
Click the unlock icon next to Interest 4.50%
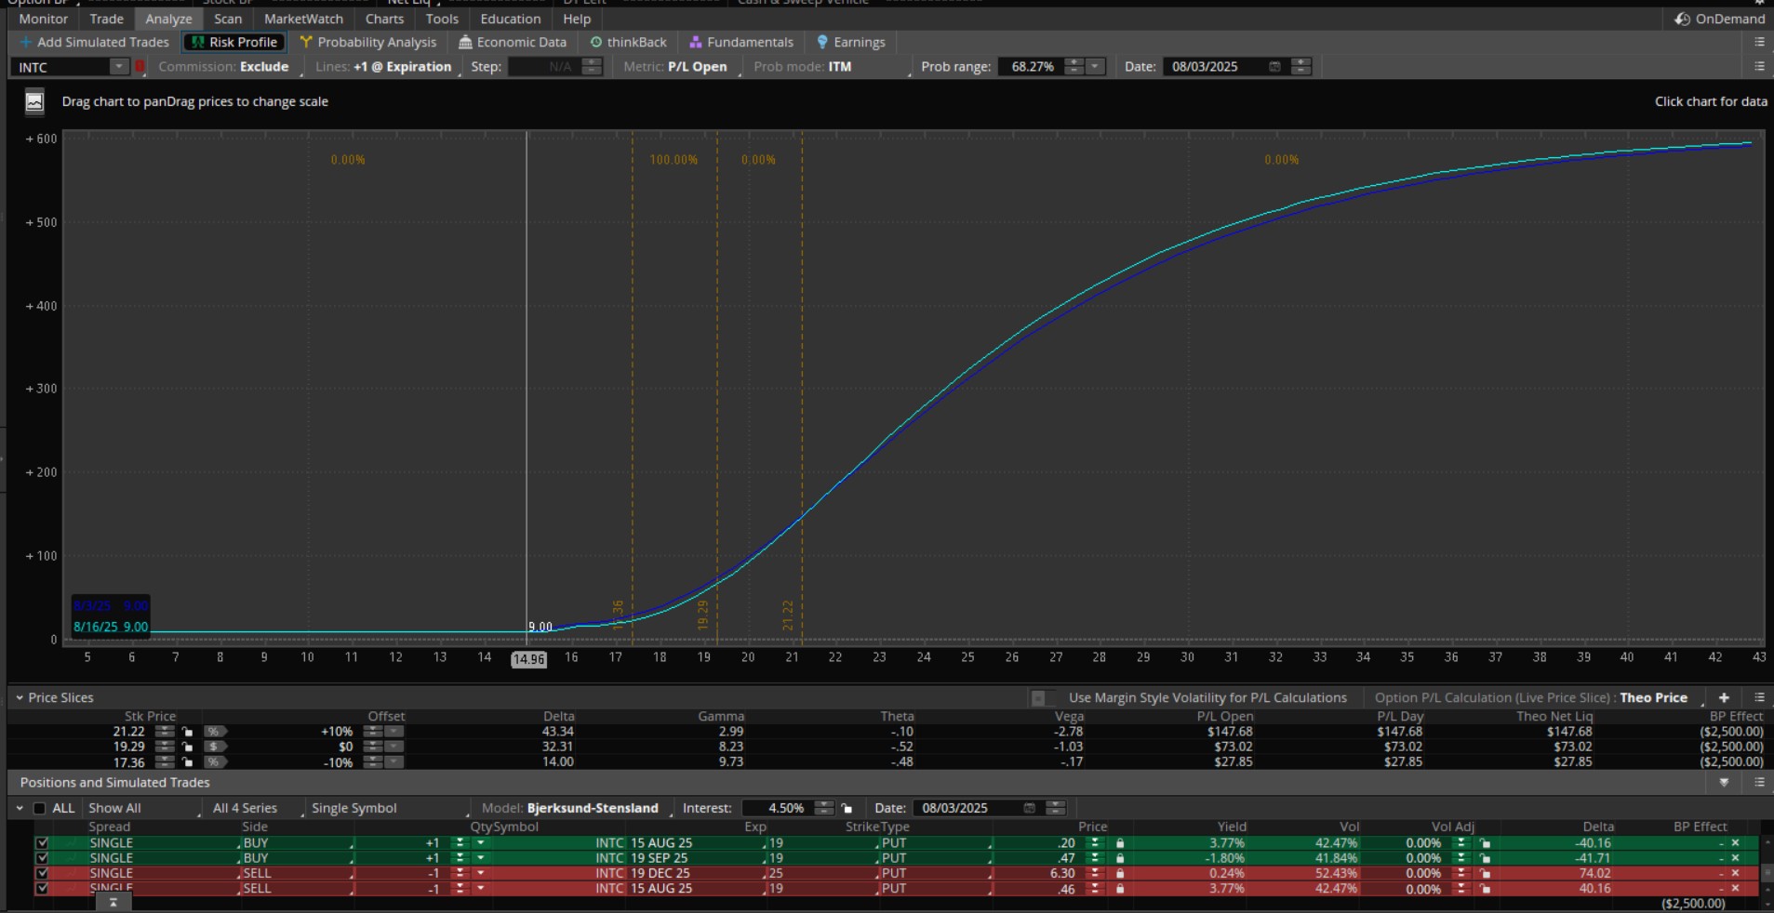coord(847,809)
